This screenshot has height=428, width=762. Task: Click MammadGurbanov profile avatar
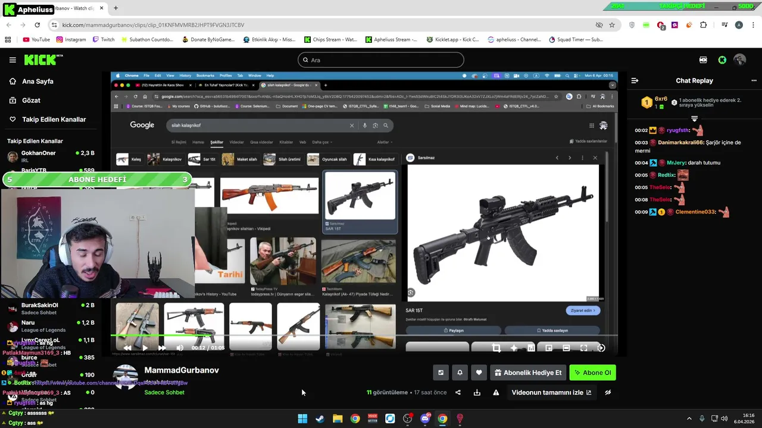click(x=126, y=377)
